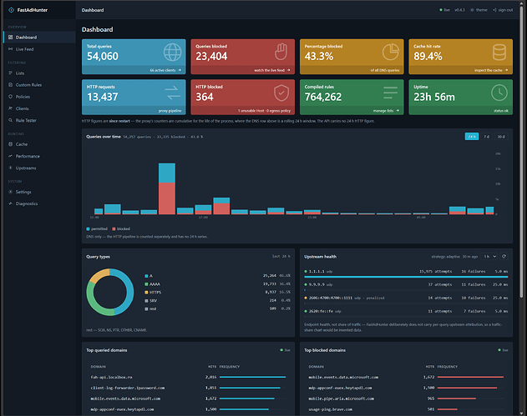Click the 'proxy pipeline' link

pyautogui.click(x=170, y=111)
